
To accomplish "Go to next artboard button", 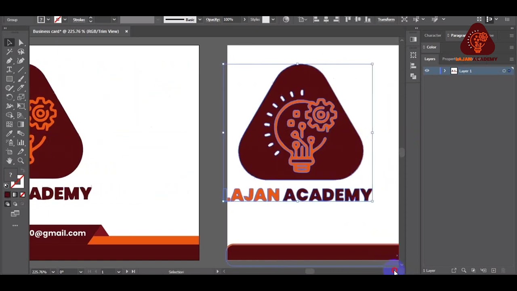I will click(127, 272).
